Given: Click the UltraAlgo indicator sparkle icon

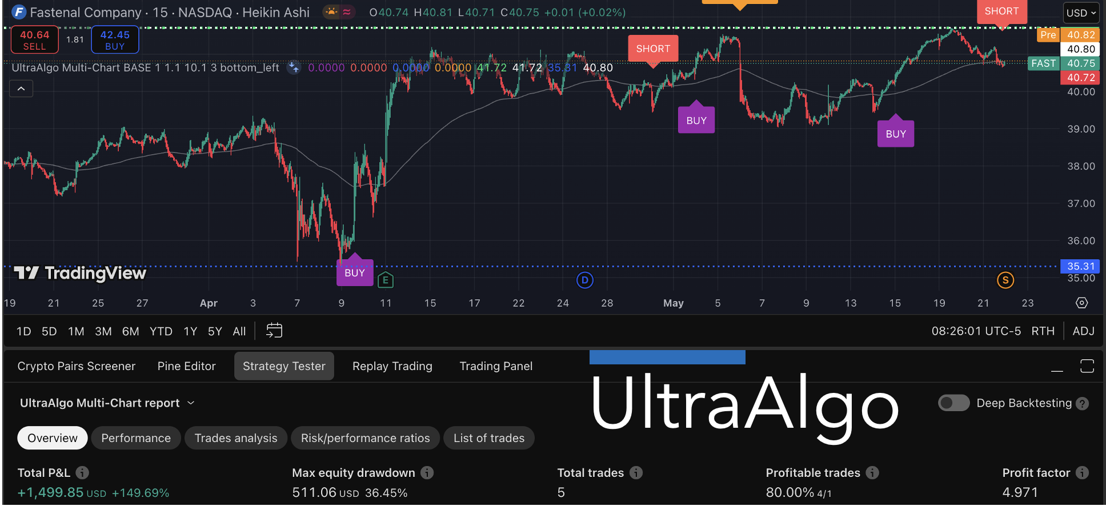Looking at the screenshot, I should 294,67.
